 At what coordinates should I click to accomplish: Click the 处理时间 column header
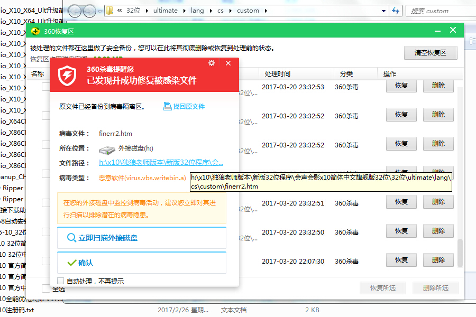(x=277, y=74)
